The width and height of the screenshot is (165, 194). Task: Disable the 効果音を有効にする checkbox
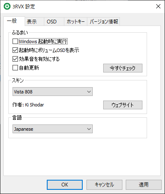coord(15,59)
